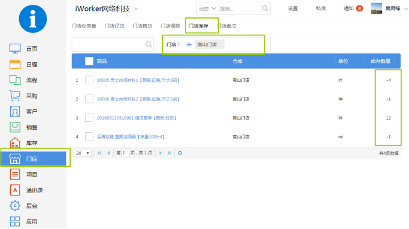The image size is (409, 229).
Task: Sort by the 库存数量 column header
Action: 381,61
